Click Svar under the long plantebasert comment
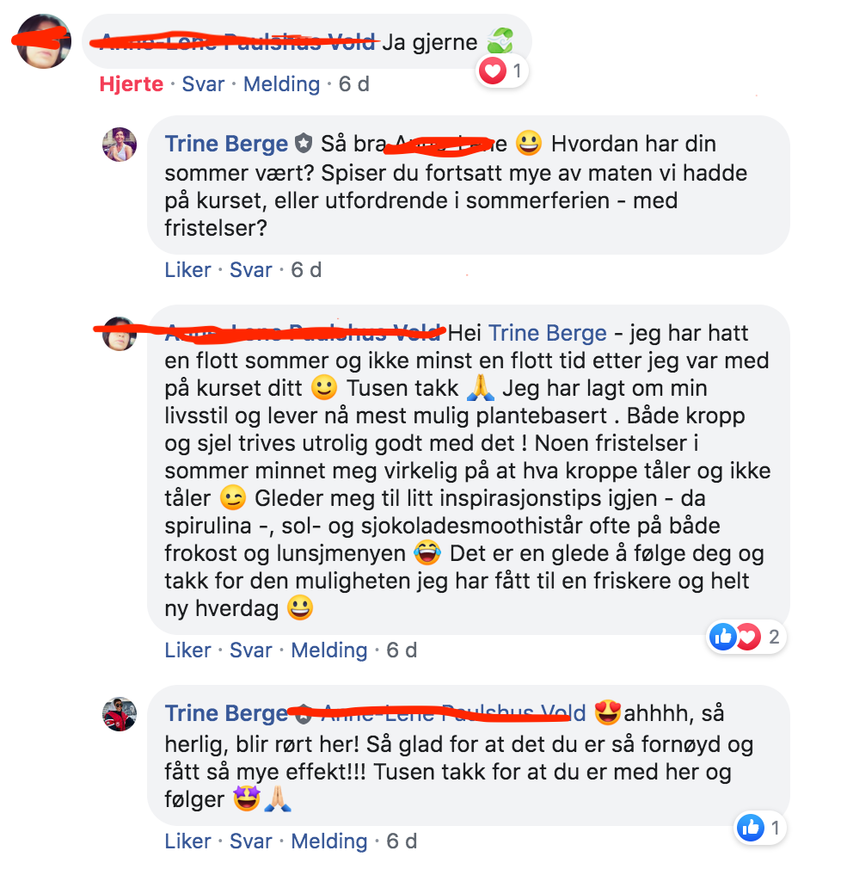Image resolution: width=847 pixels, height=869 pixels. pos(251,650)
